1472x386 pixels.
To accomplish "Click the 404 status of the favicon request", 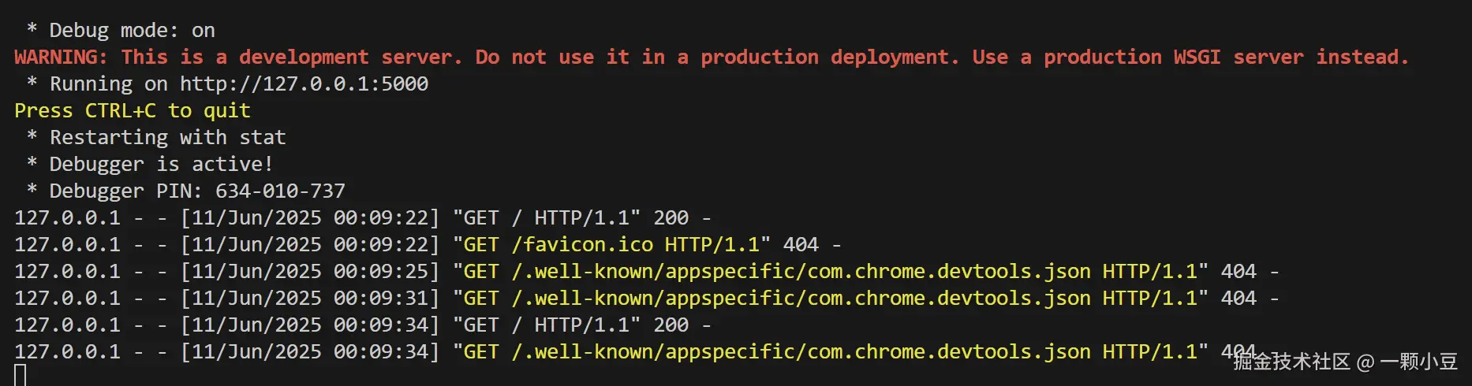I will [x=801, y=244].
